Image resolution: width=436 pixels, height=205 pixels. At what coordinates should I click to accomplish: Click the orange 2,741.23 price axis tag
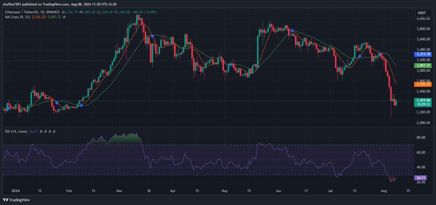point(423,84)
